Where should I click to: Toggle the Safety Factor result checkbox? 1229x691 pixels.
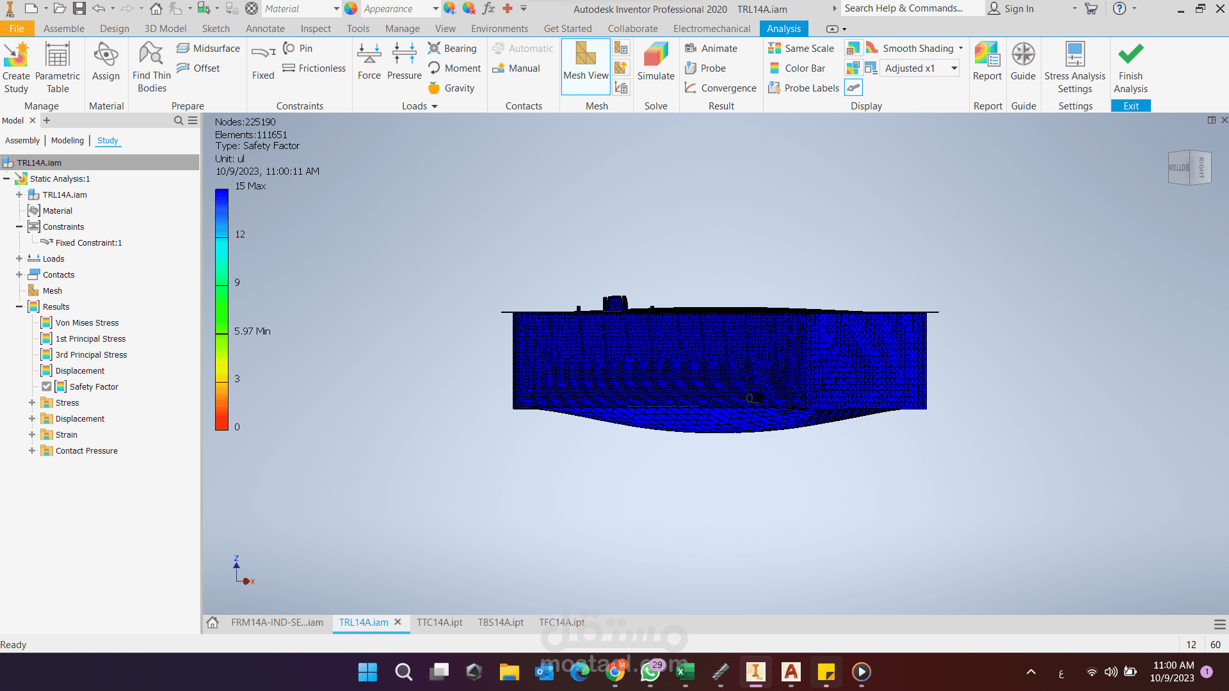[x=47, y=386]
